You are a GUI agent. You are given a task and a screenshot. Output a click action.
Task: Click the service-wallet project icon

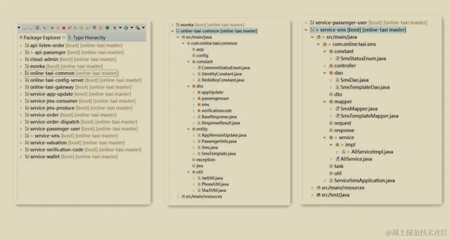(27, 156)
